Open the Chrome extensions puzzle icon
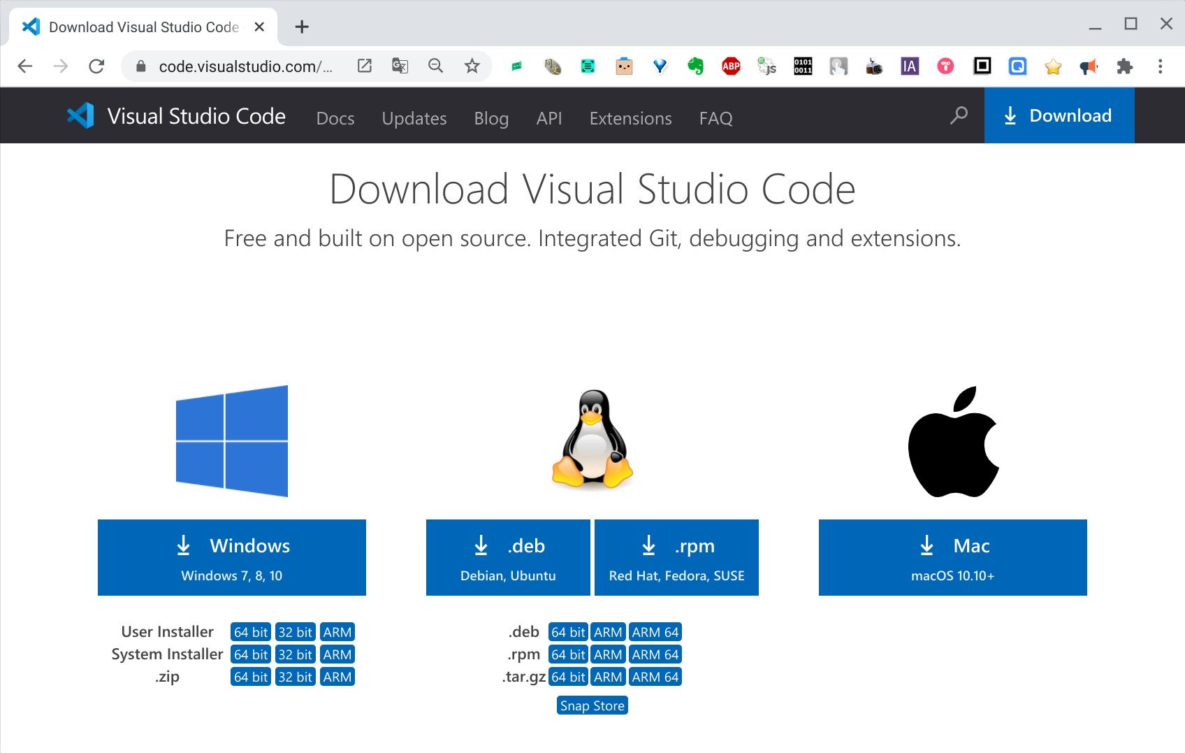This screenshot has height=753, width=1185. coord(1124,66)
